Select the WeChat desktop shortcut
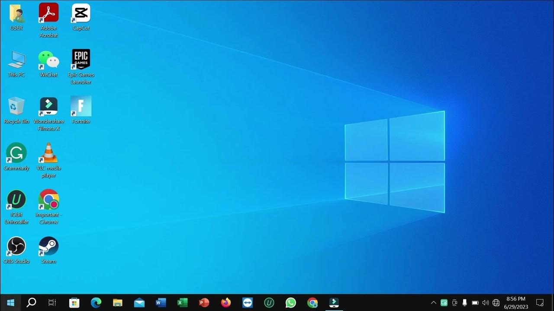The image size is (554, 311). pyautogui.click(x=48, y=64)
